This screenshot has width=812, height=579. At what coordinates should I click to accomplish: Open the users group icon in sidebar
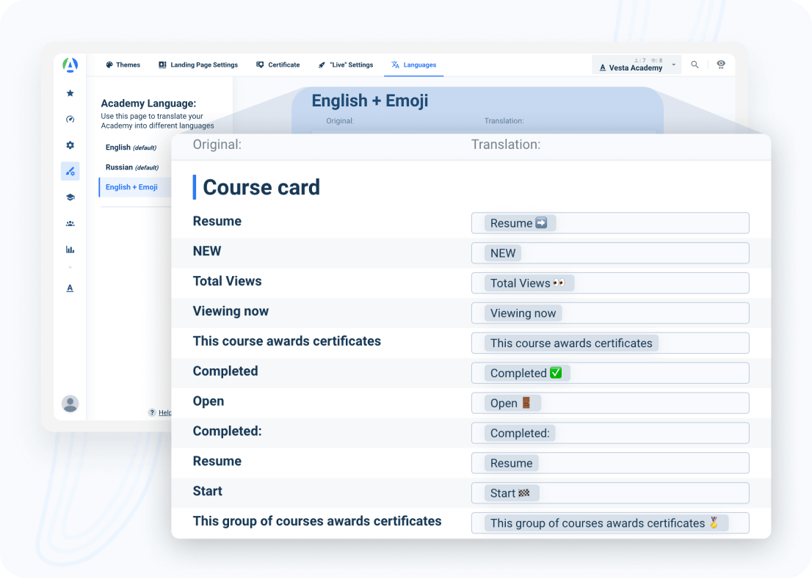[x=70, y=224]
